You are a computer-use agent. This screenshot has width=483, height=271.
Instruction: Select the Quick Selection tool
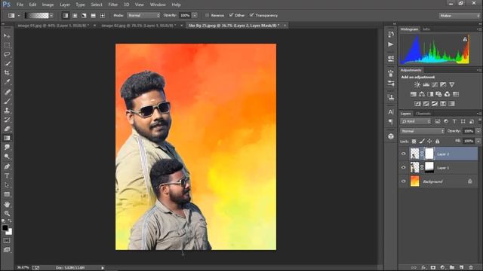pos(7,63)
